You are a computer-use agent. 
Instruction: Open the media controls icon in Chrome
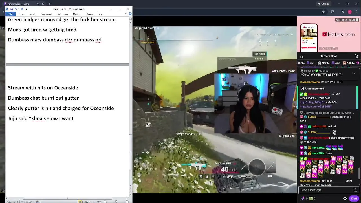tap(343, 12)
